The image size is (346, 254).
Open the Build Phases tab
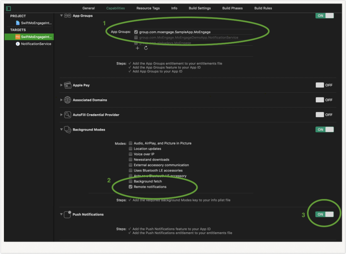coord(232,8)
